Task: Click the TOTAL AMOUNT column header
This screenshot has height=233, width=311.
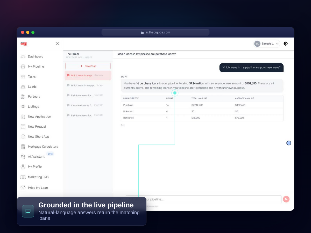Action: point(199,98)
